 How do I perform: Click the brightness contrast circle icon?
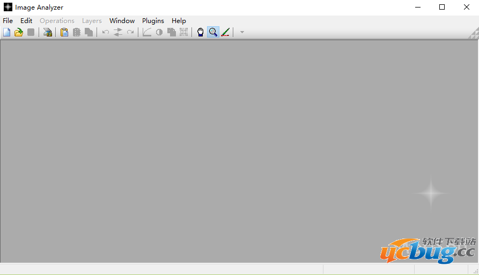point(159,32)
